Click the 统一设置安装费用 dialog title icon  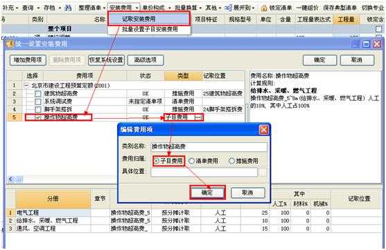coord(10,44)
